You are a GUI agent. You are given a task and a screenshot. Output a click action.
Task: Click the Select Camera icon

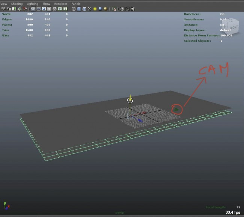pos(3,9)
